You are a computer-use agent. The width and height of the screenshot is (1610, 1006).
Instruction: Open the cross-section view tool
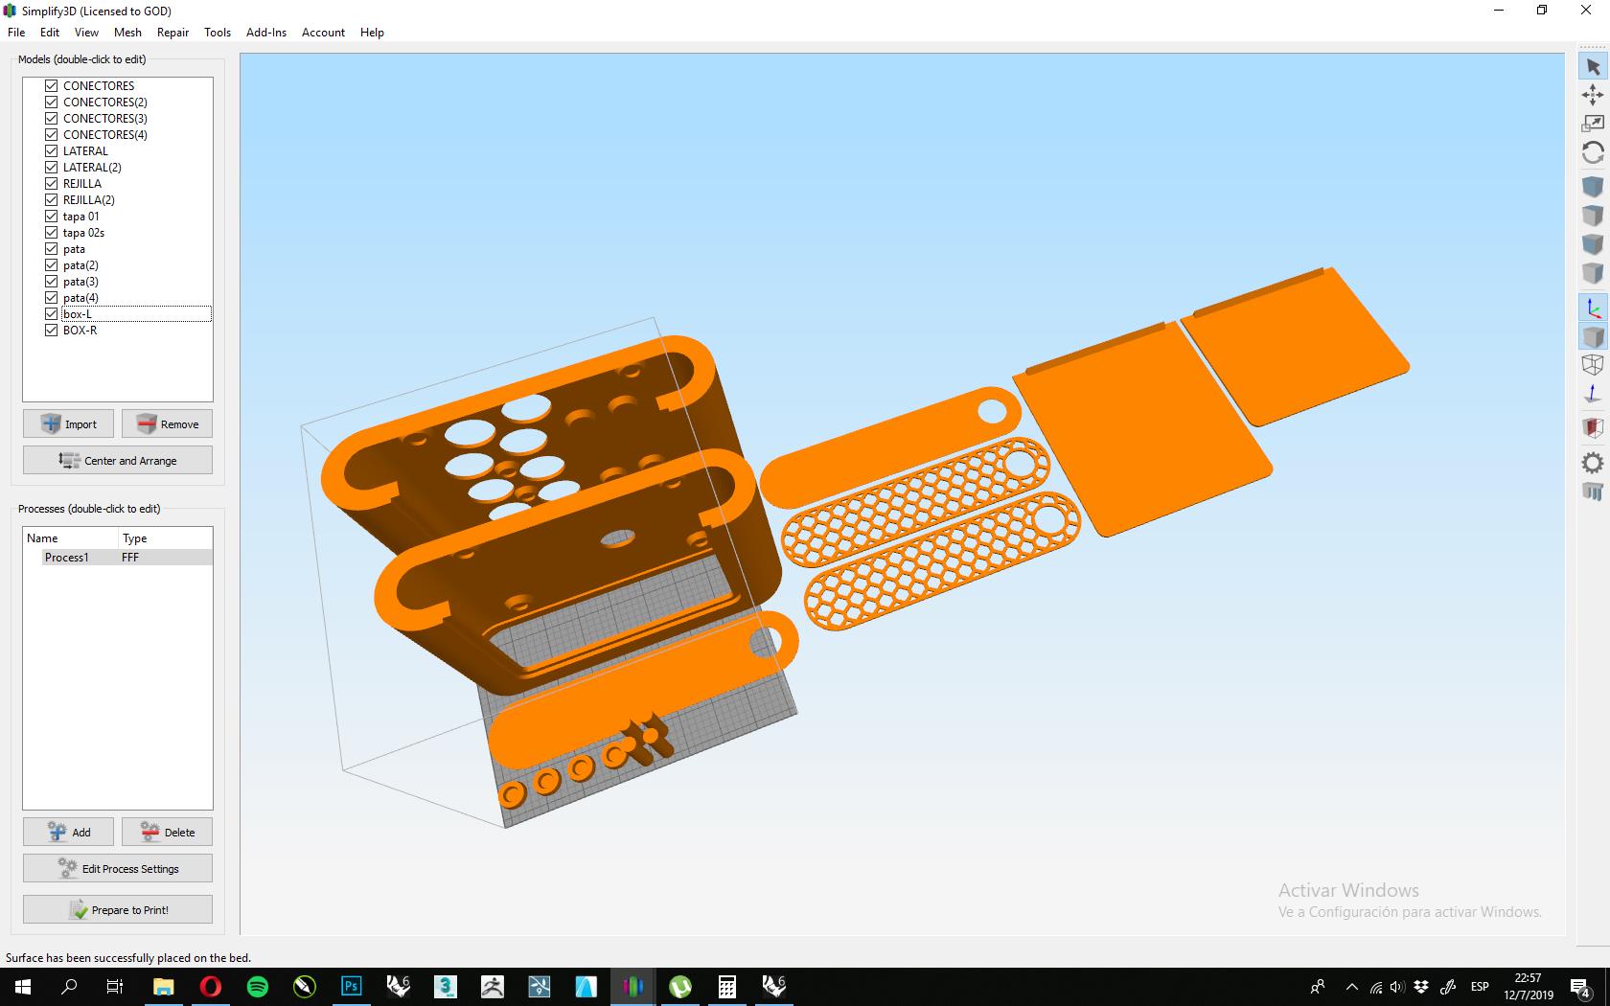[1593, 428]
